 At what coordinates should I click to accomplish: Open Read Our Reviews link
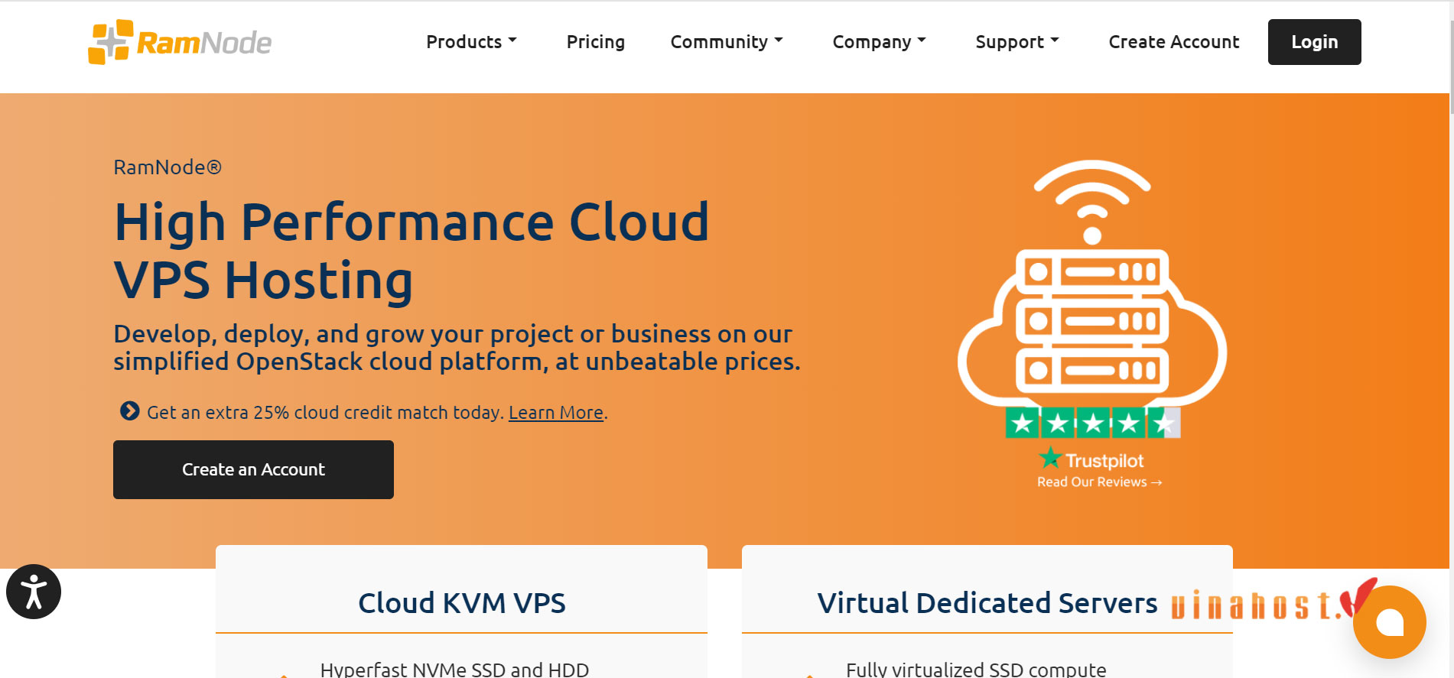click(x=1099, y=482)
